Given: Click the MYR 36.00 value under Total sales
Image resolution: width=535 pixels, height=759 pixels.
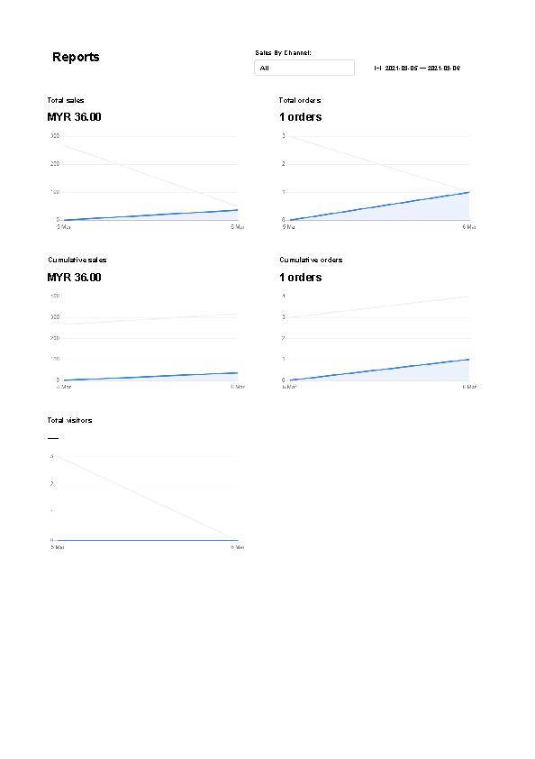Looking at the screenshot, I should [x=74, y=117].
